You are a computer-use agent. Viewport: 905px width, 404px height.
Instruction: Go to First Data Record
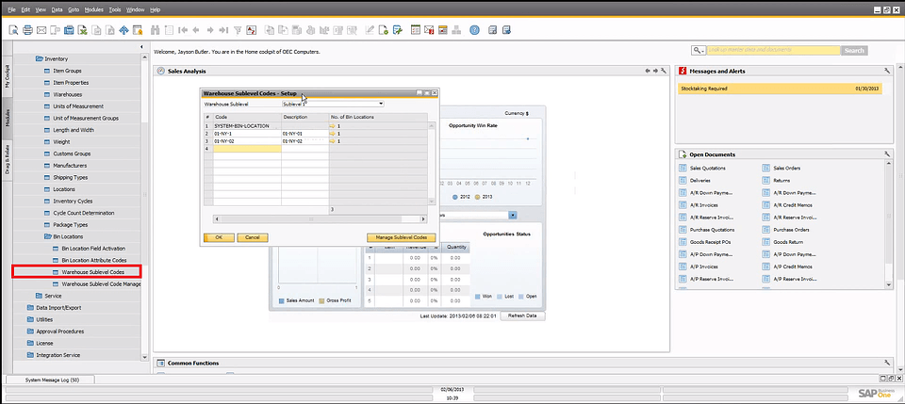click(x=183, y=30)
